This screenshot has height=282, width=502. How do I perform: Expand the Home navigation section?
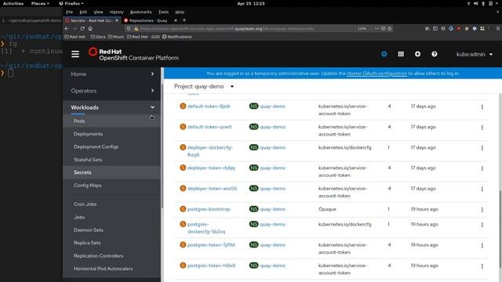click(112, 74)
